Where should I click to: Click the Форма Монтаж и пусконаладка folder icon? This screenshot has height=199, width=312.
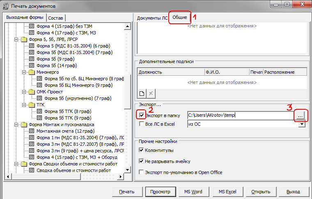[24, 124]
